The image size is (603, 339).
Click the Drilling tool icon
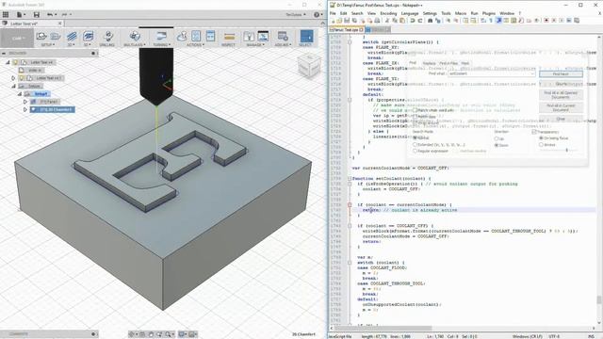(x=108, y=36)
